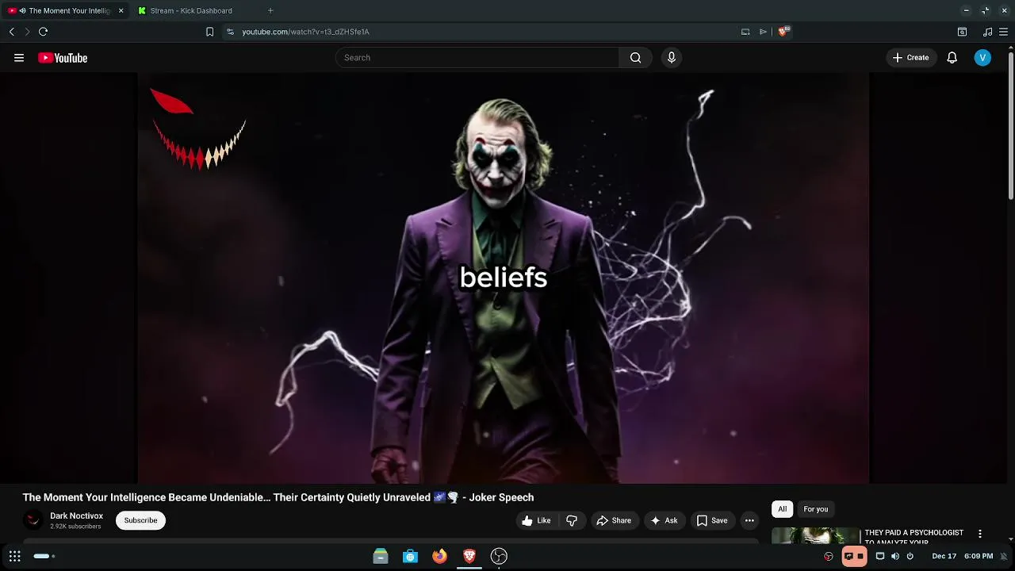Open the power icon in the tray
This screenshot has height=571, width=1015.
point(910,556)
